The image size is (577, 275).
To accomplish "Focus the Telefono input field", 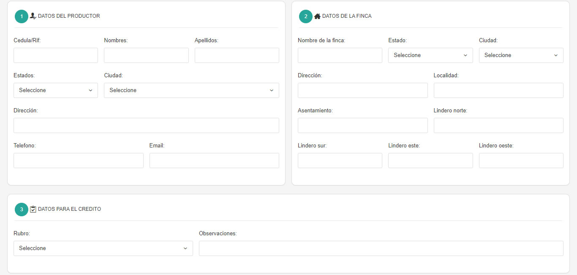I will click(79, 161).
